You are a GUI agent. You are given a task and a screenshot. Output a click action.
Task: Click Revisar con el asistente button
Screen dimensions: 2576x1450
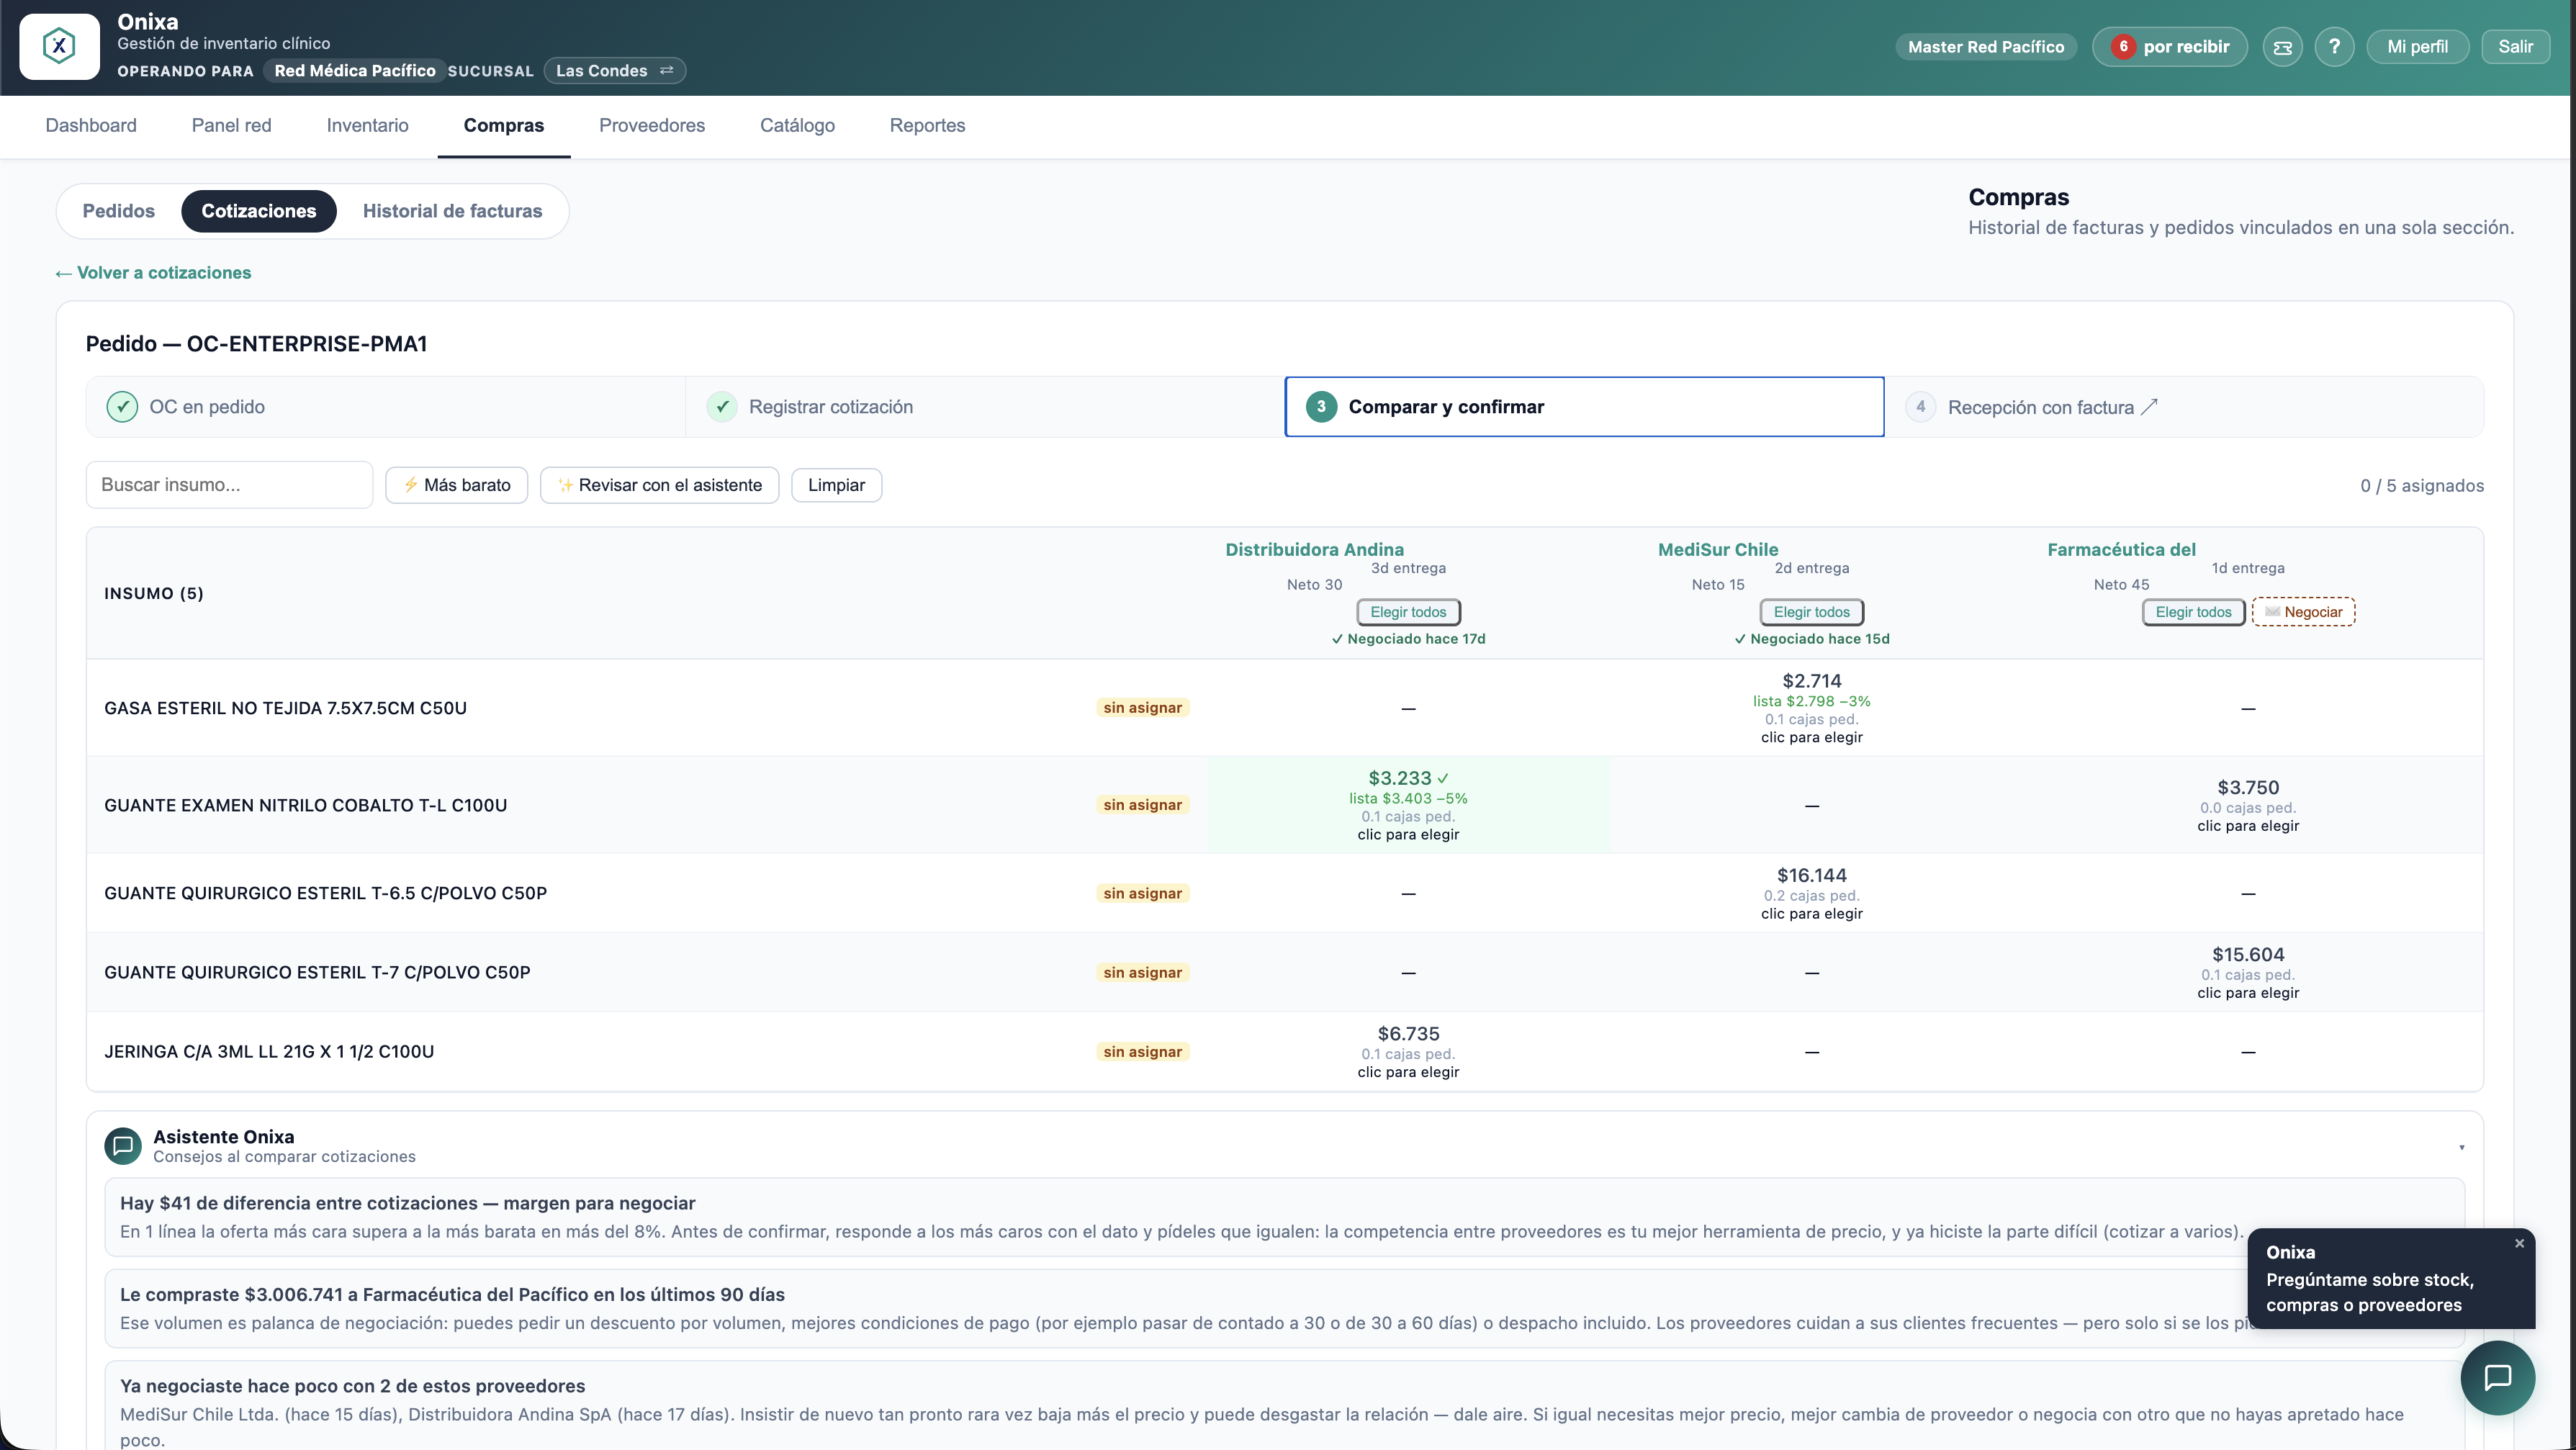coord(659,485)
